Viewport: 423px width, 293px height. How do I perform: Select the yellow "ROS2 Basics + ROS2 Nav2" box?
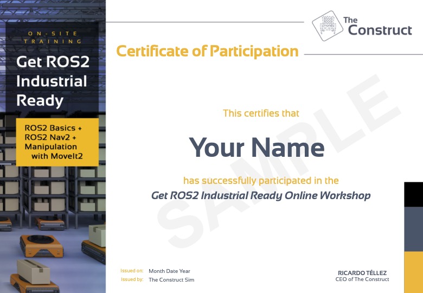[x=57, y=142]
